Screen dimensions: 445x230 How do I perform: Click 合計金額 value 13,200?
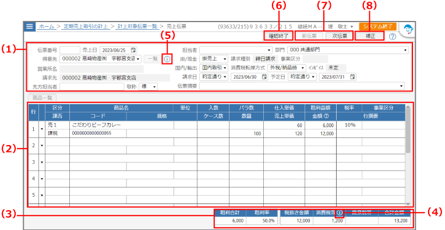tap(394, 221)
